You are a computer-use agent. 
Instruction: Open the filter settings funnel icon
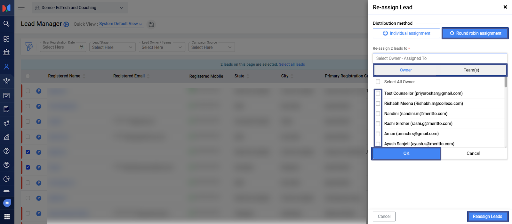pos(29,47)
